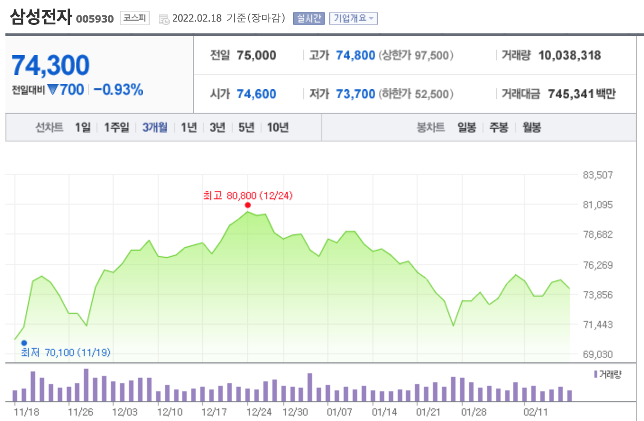The height and width of the screenshot is (421, 644).
Task: Click the 시가 value 74,600
Action: pos(257,94)
